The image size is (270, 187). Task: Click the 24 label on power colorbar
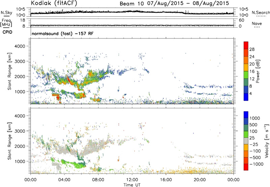pos(252,57)
